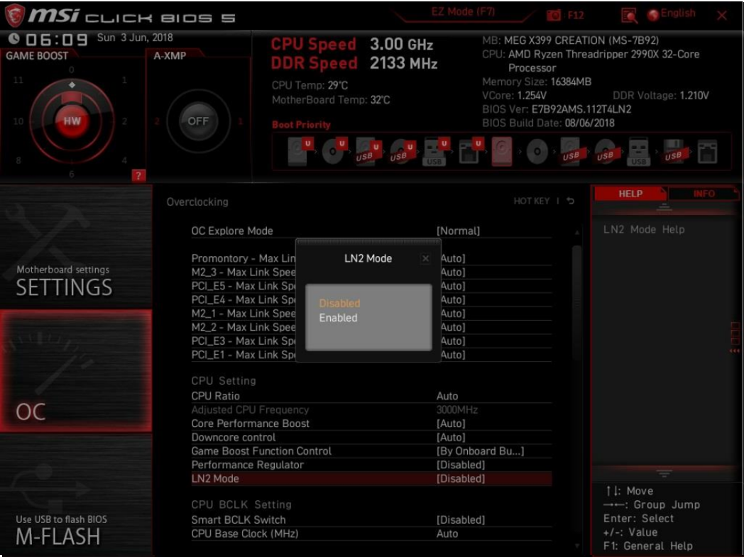Change the language via English label
Viewport: 744px width, 557px height.
tap(677, 13)
